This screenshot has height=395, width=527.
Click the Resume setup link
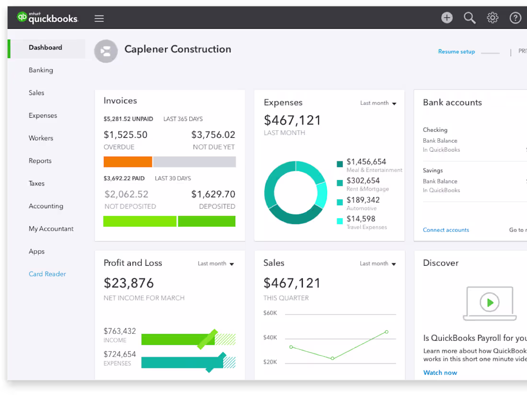click(x=456, y=51)
